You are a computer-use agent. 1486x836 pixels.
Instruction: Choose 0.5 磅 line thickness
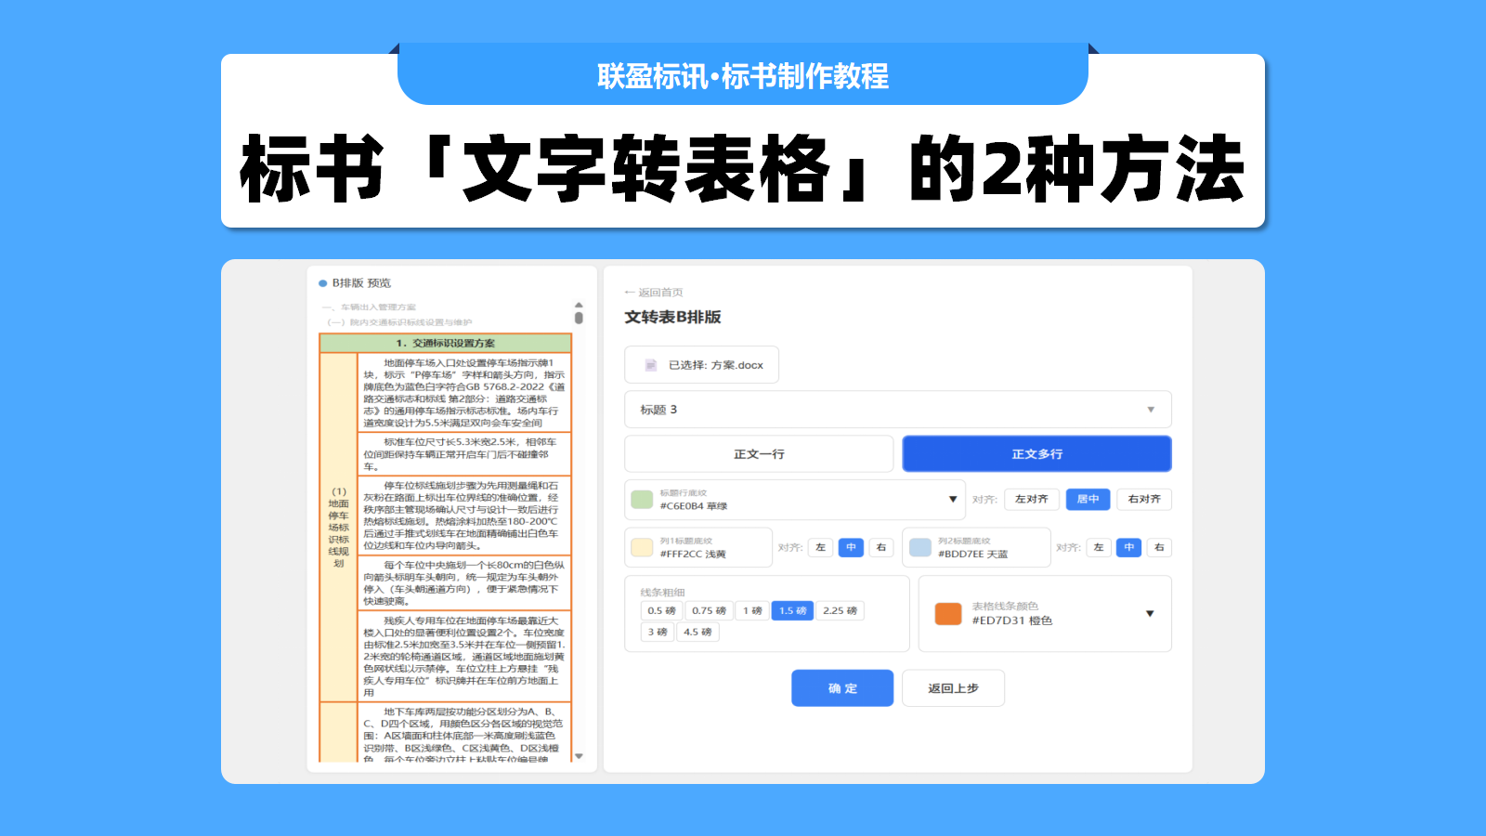click(661, 610)
